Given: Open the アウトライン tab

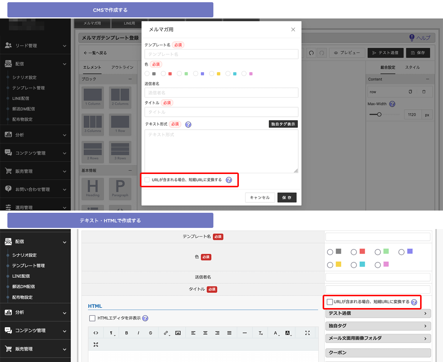Looking at the screenshot, I should click(x=122, y=68).
